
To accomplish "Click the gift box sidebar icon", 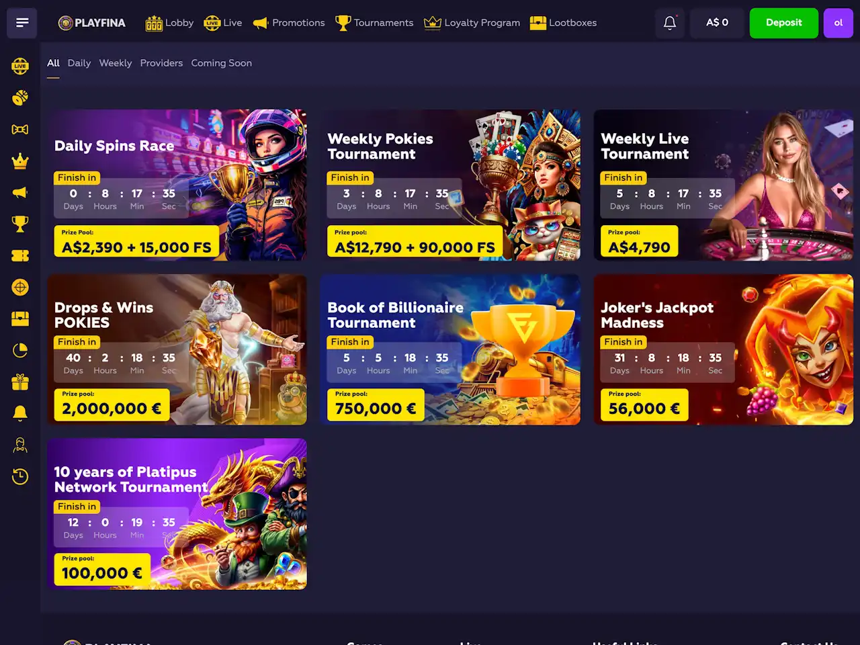I will point(20,382).
